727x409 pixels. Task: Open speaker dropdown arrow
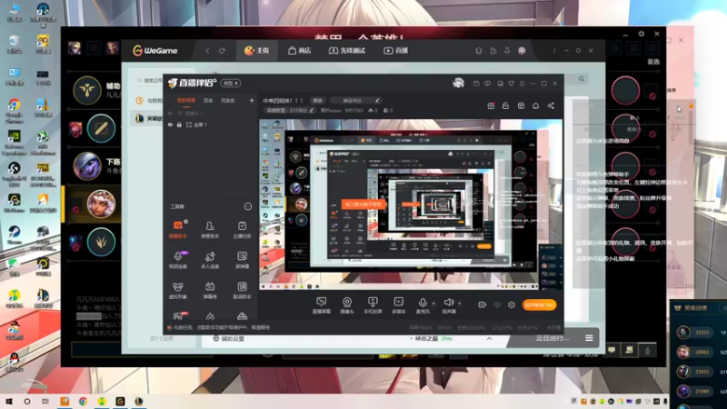pos(460,304)
